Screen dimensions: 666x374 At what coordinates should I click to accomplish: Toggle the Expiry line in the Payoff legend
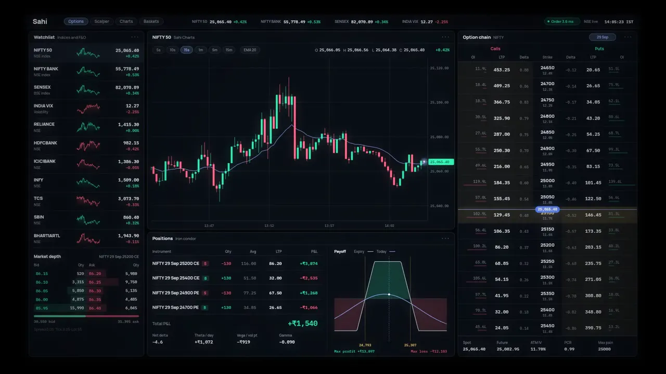click(x=364, y=251)
